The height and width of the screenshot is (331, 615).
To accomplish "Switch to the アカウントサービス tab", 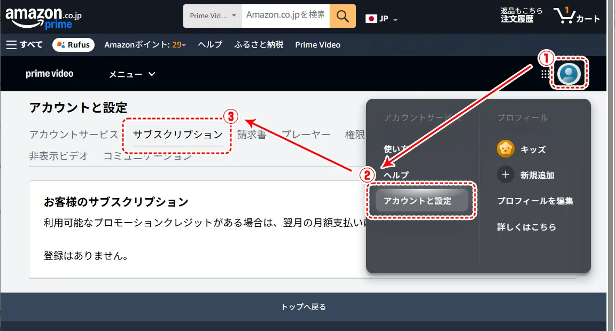I will [73, 135].
